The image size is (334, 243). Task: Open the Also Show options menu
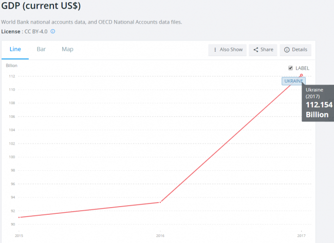[227, 50]
